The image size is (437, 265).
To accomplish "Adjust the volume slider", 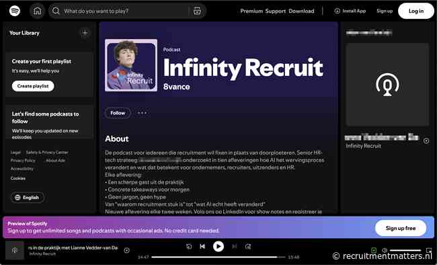I will (x=405, y=250).
